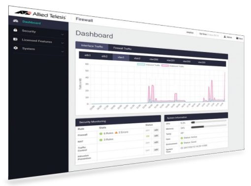
Task: Click the Licensed Features wallet icon
Action: pyautogui.click(x=15, y=39)
